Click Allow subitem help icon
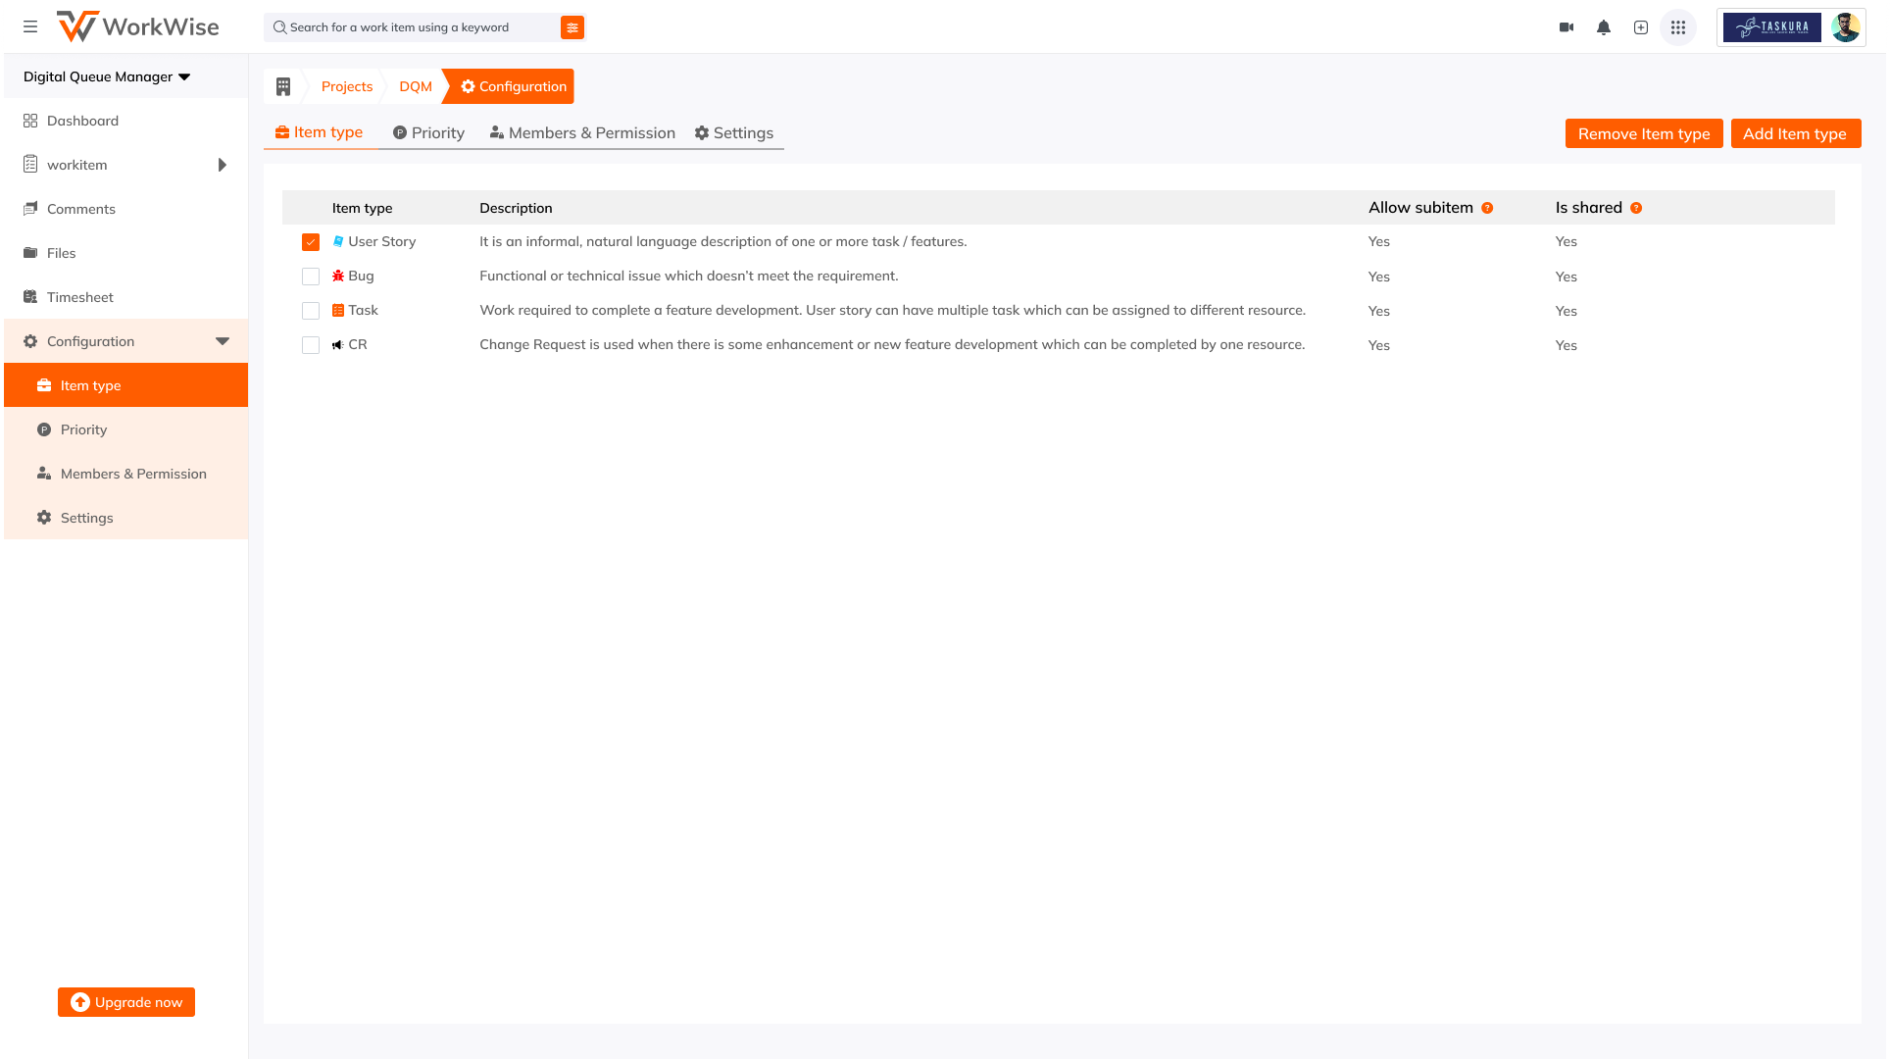The image size is (1890, 1059). (x=1487, y=208)
